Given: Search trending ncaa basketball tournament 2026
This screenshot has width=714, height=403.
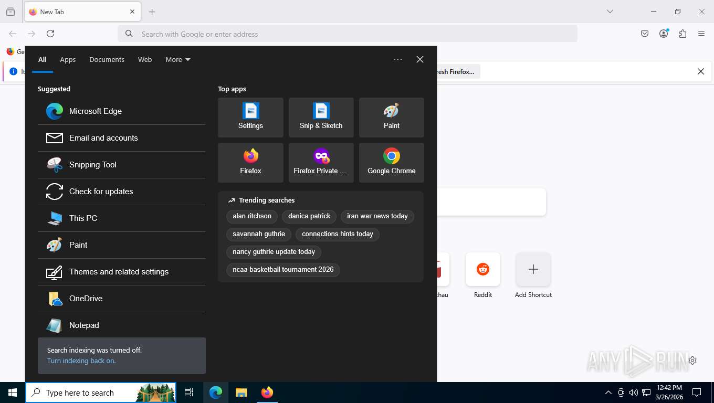Looking at the screenshot, I should coord(283,270).
